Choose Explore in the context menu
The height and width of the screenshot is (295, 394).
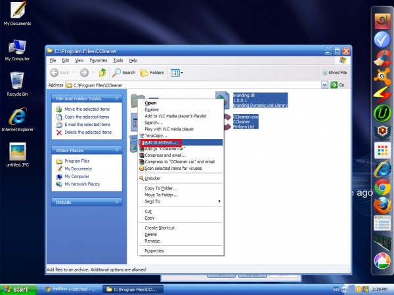(181, 109)
